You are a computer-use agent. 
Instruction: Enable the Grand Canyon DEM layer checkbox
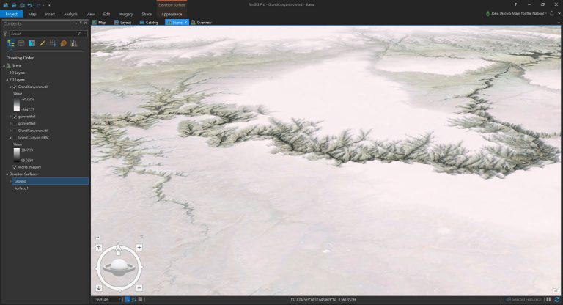point(15,138)
